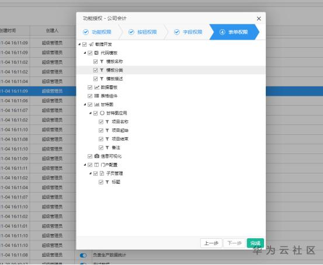Click the 代码模板 template icon

pyautogui.click(x=96, y=53)
